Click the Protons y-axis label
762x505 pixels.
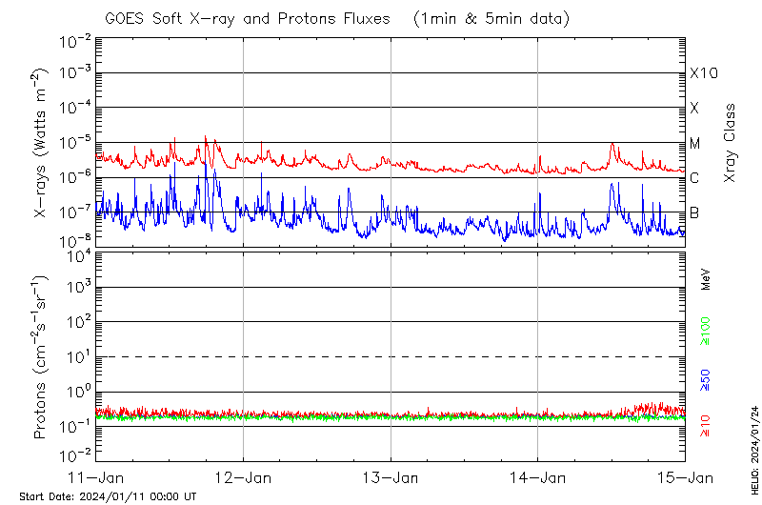[x=43, y=357]
